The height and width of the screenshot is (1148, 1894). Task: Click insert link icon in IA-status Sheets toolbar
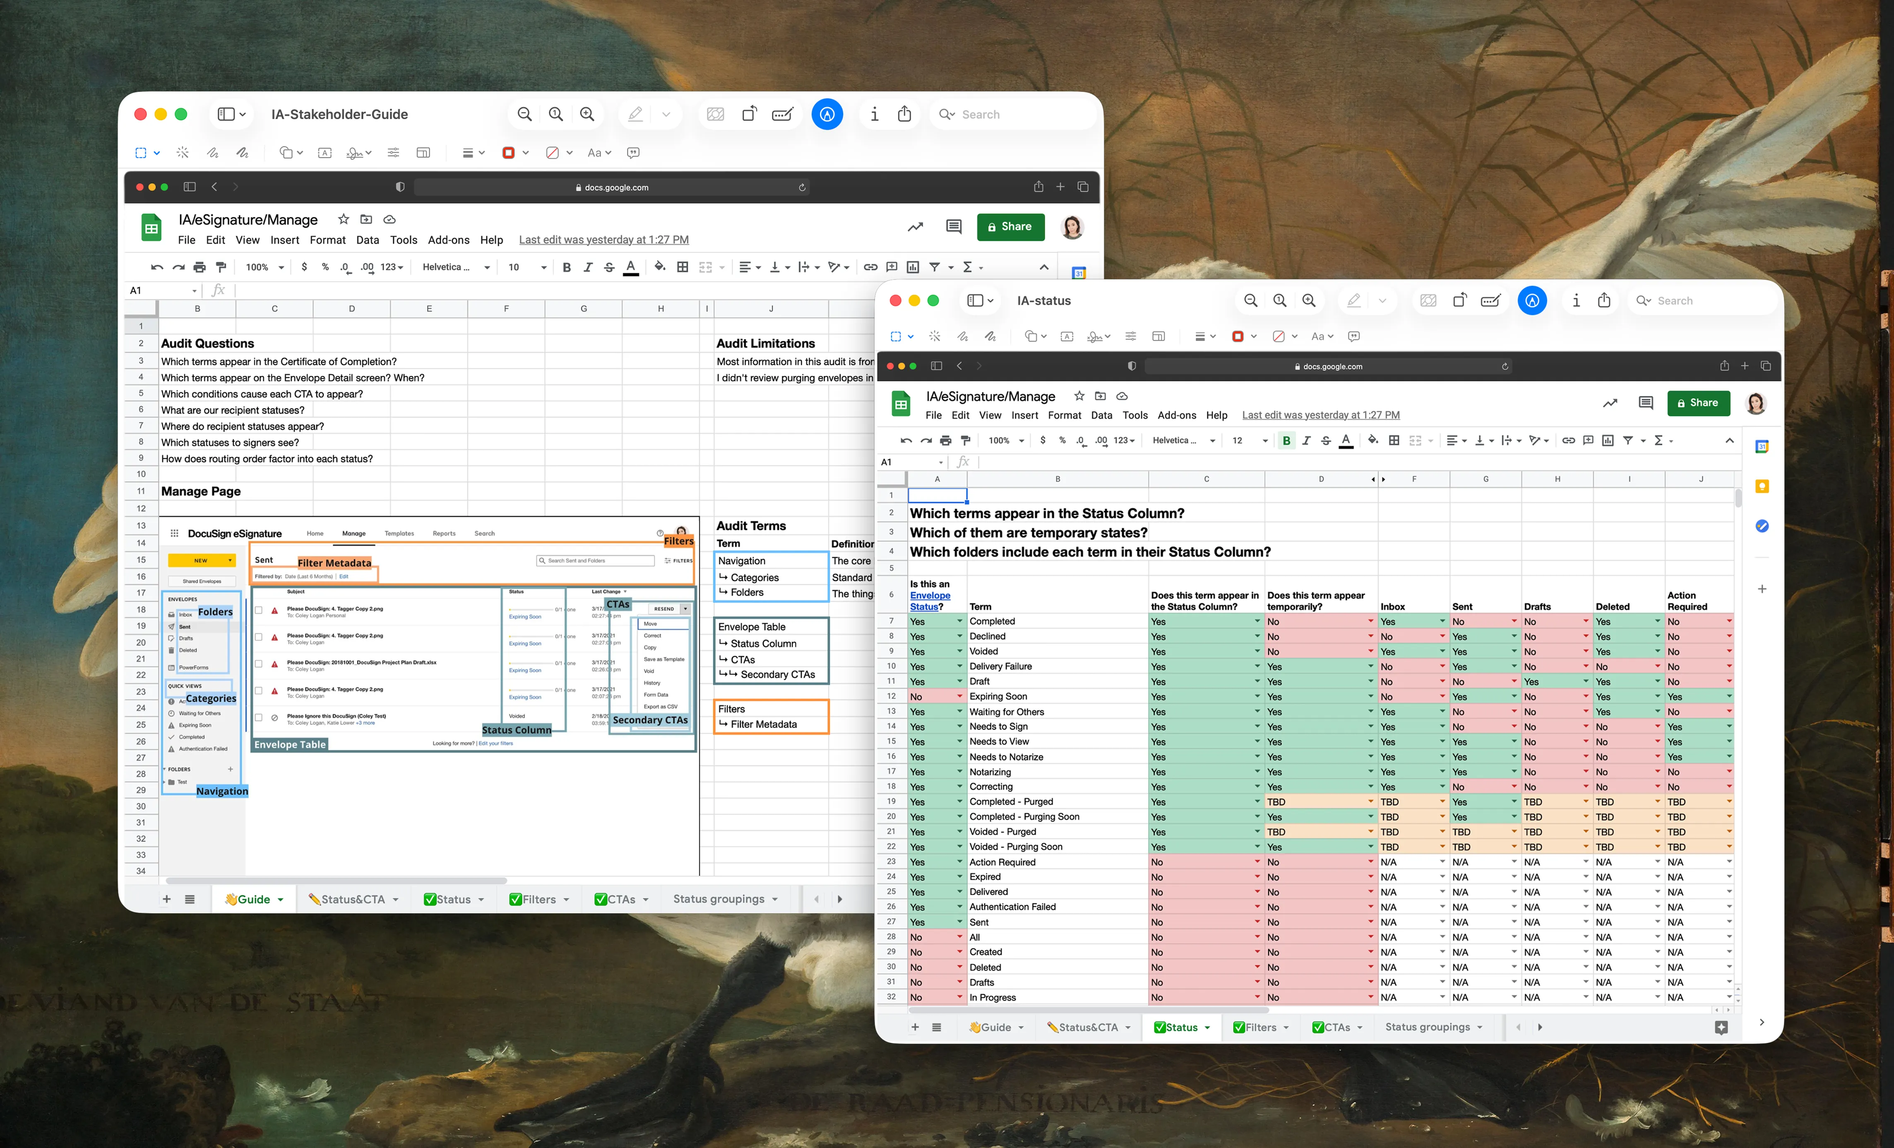click(x=1568, y=440)
